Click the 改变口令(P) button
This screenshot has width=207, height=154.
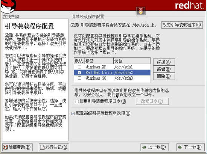pyautogui.click(x=152, y=101)
